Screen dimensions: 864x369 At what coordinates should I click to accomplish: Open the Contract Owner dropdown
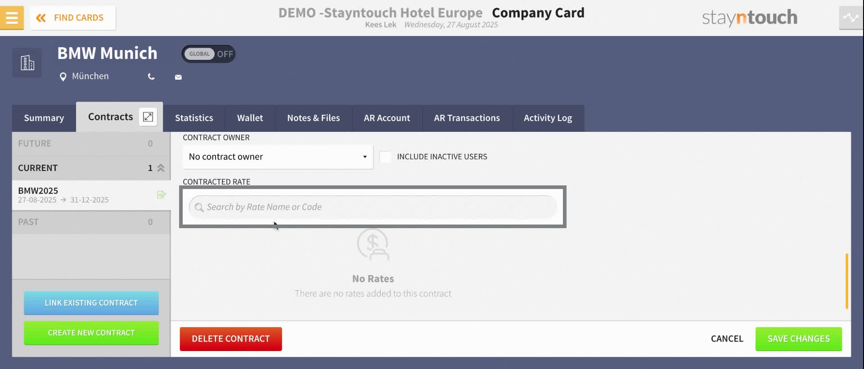pyautogui.click(x=278, y=157)
